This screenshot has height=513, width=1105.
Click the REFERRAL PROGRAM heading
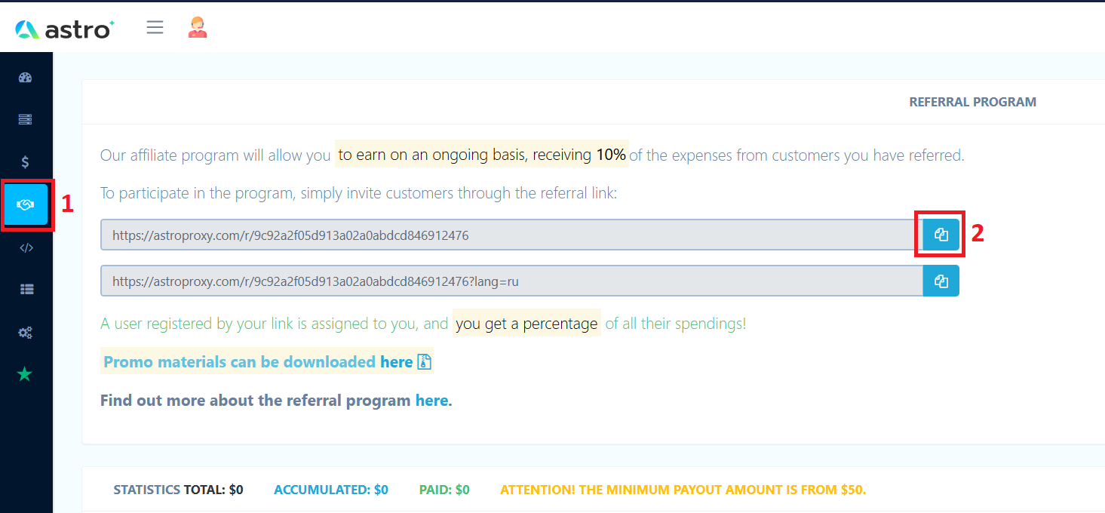coord(972,101)
